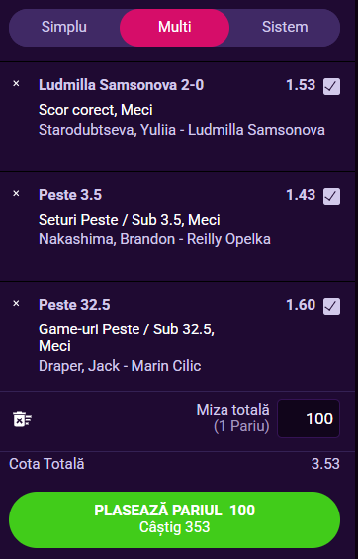Screen dimensions: 358x559
Task: Click the 1.53 odds value
Action: (301, 85)
